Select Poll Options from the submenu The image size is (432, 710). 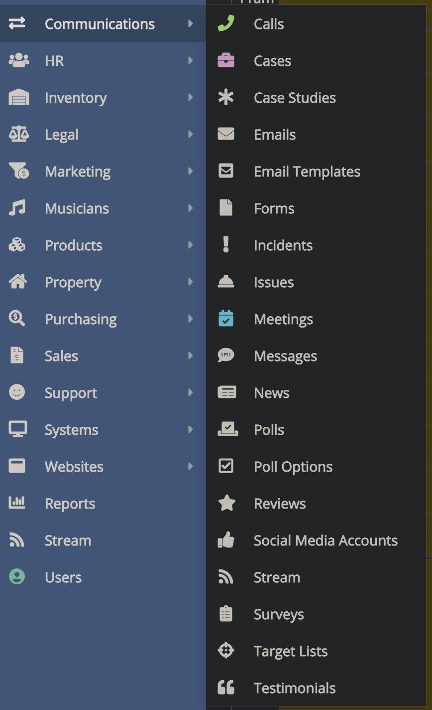click(293, 467)
